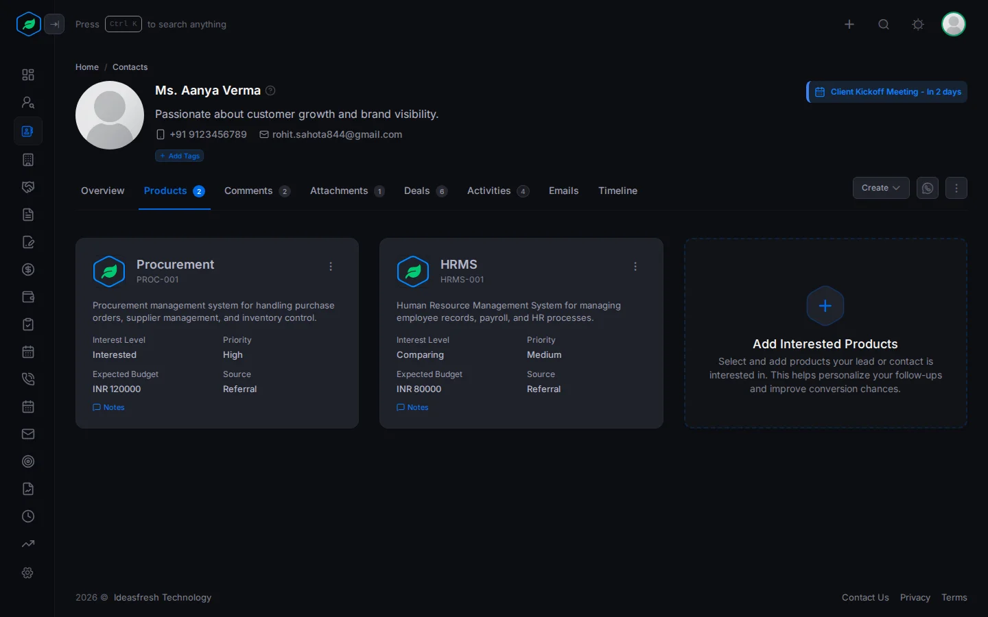
Task: Open the Procurement card three-dot menu
Action: (331, 267)
